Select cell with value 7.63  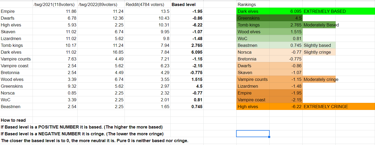[x=55, y=59]
